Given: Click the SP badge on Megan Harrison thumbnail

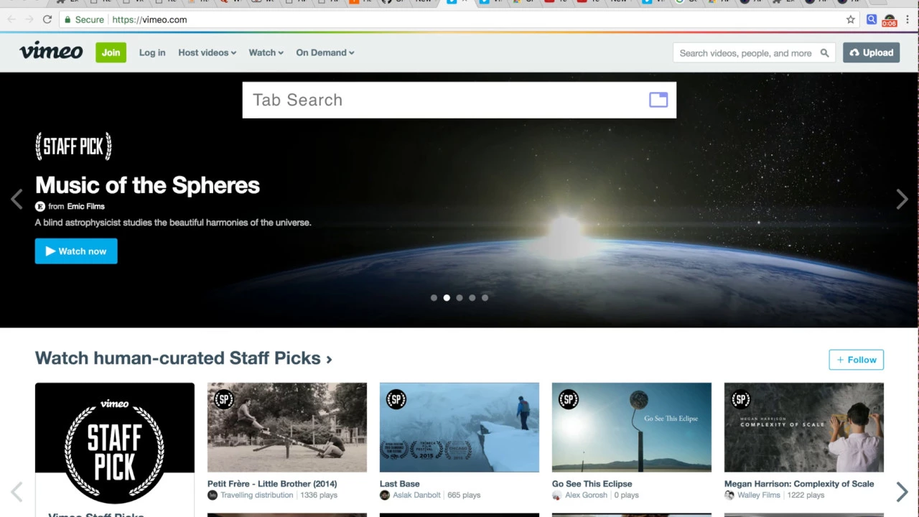Looking at the screenshot, I should coord(741,399).
